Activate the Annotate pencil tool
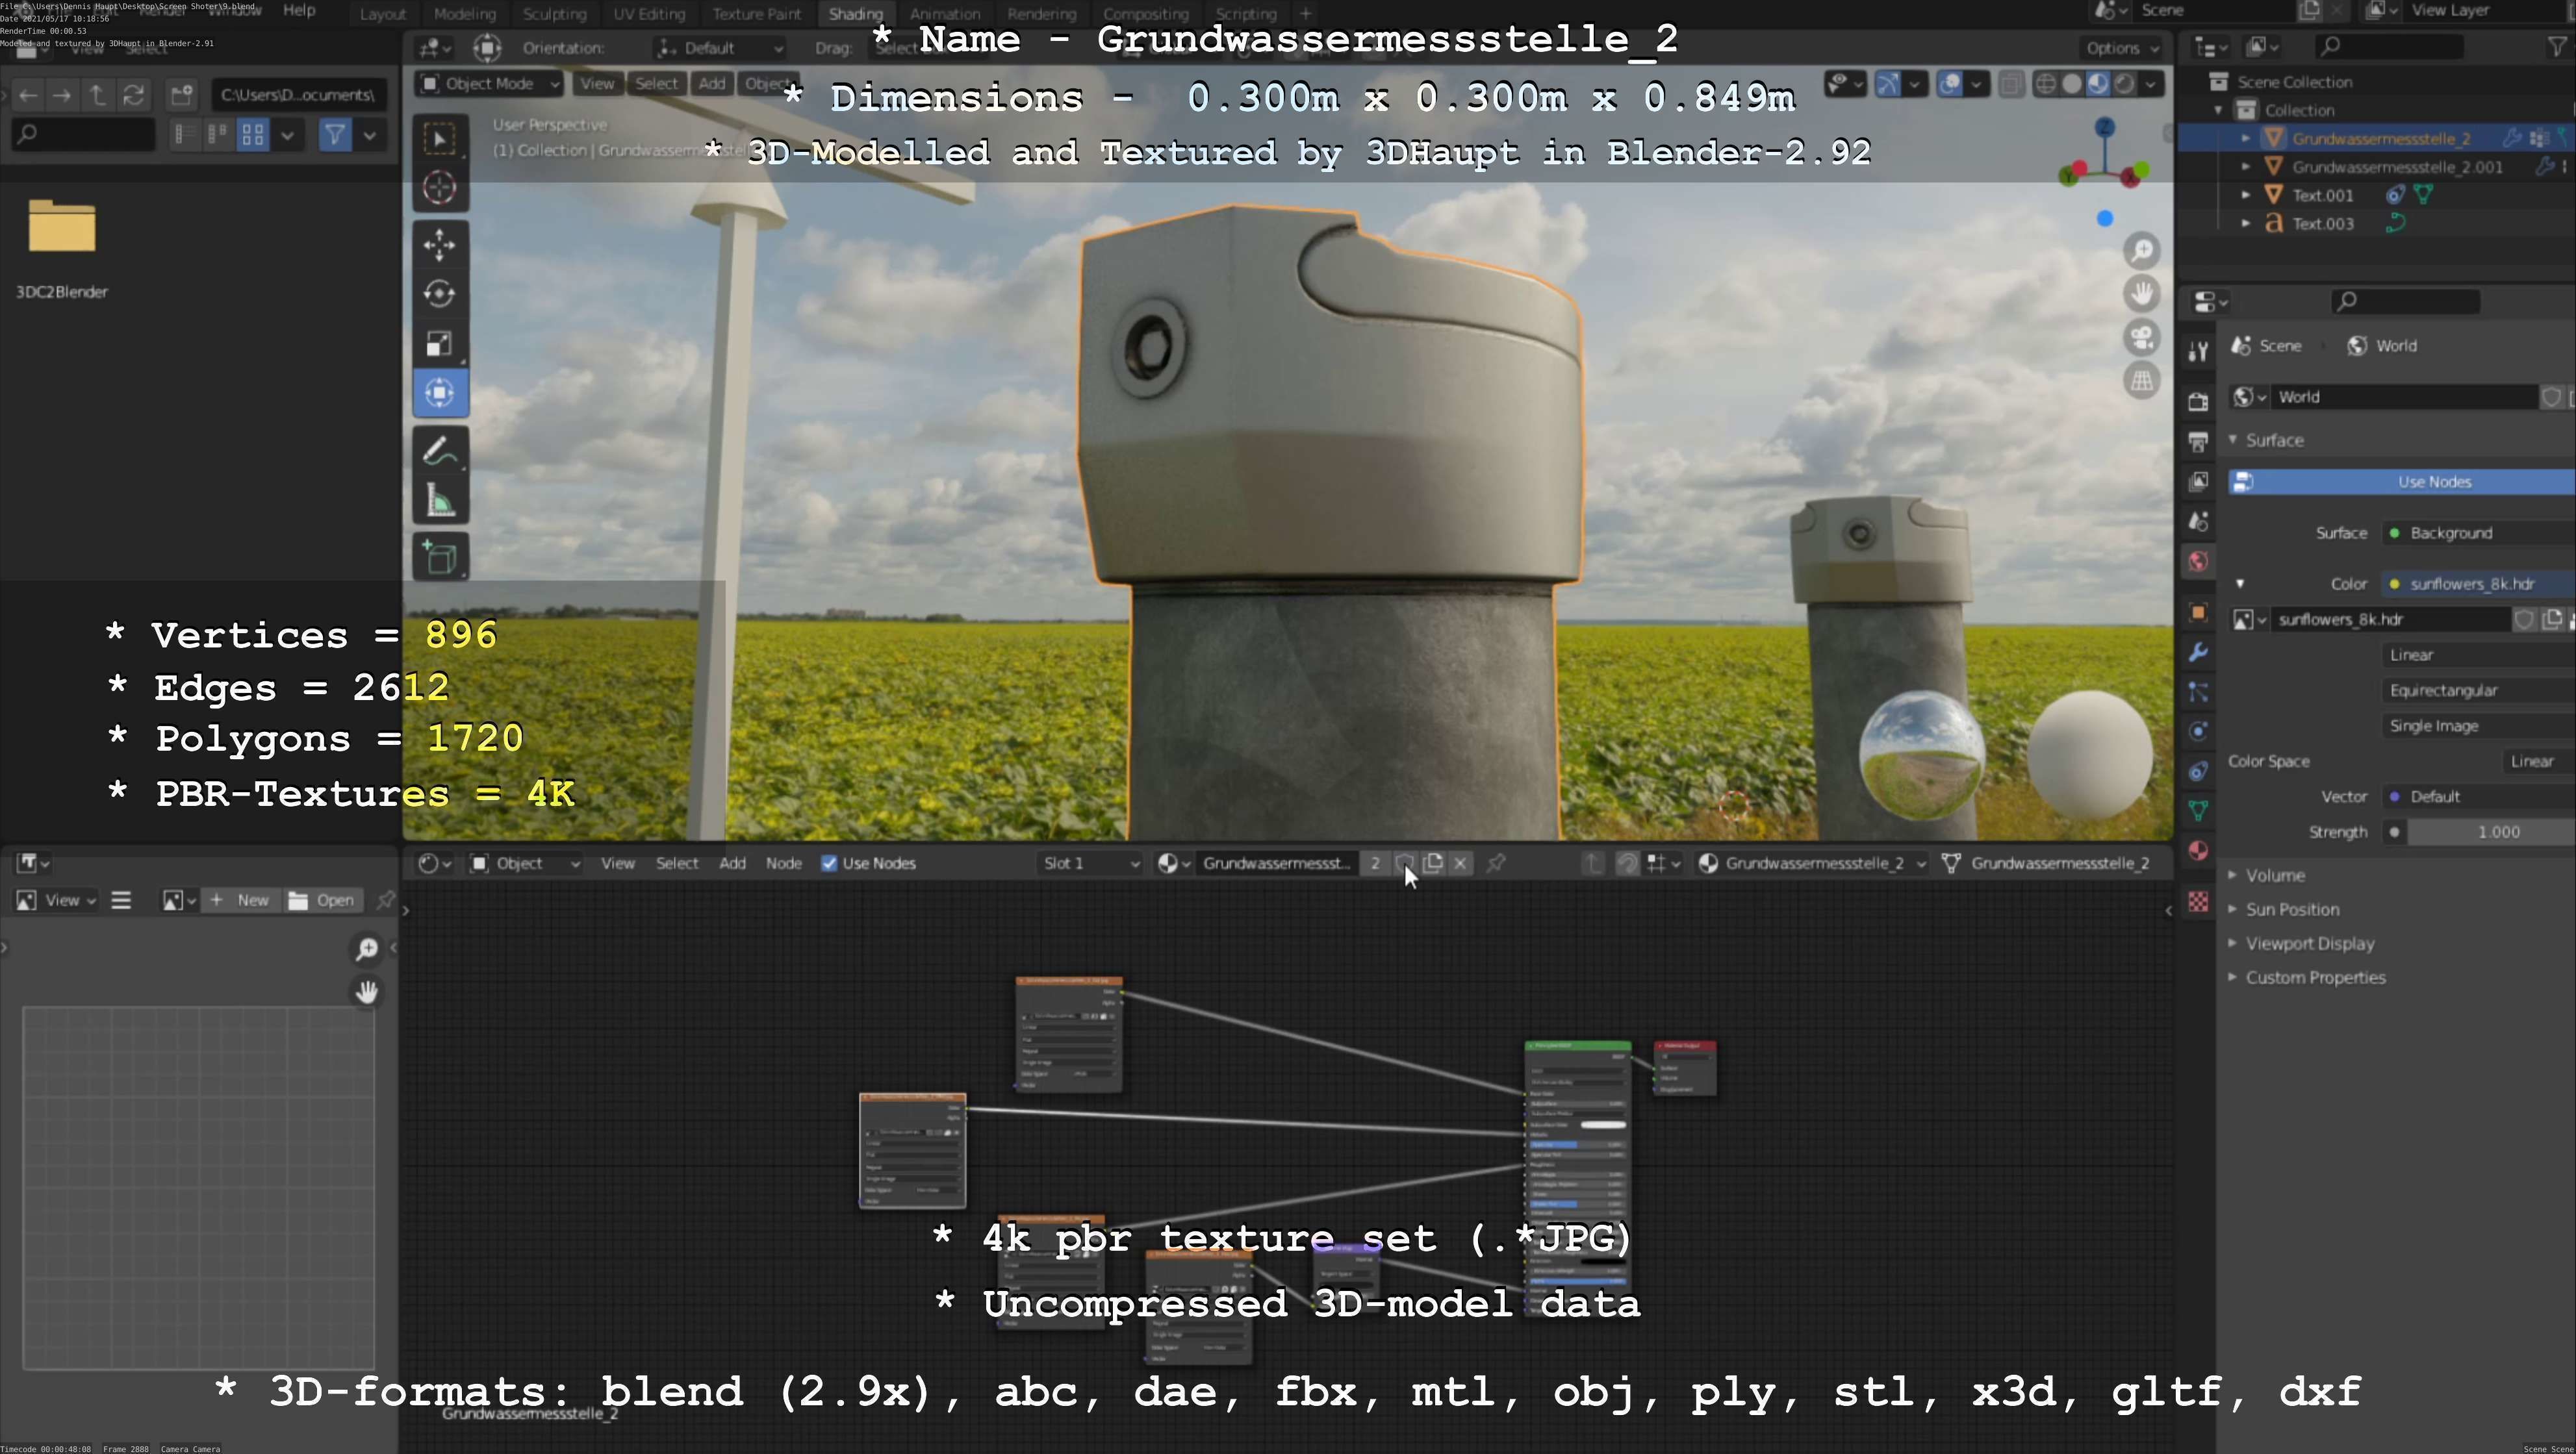 coord(439,452)
